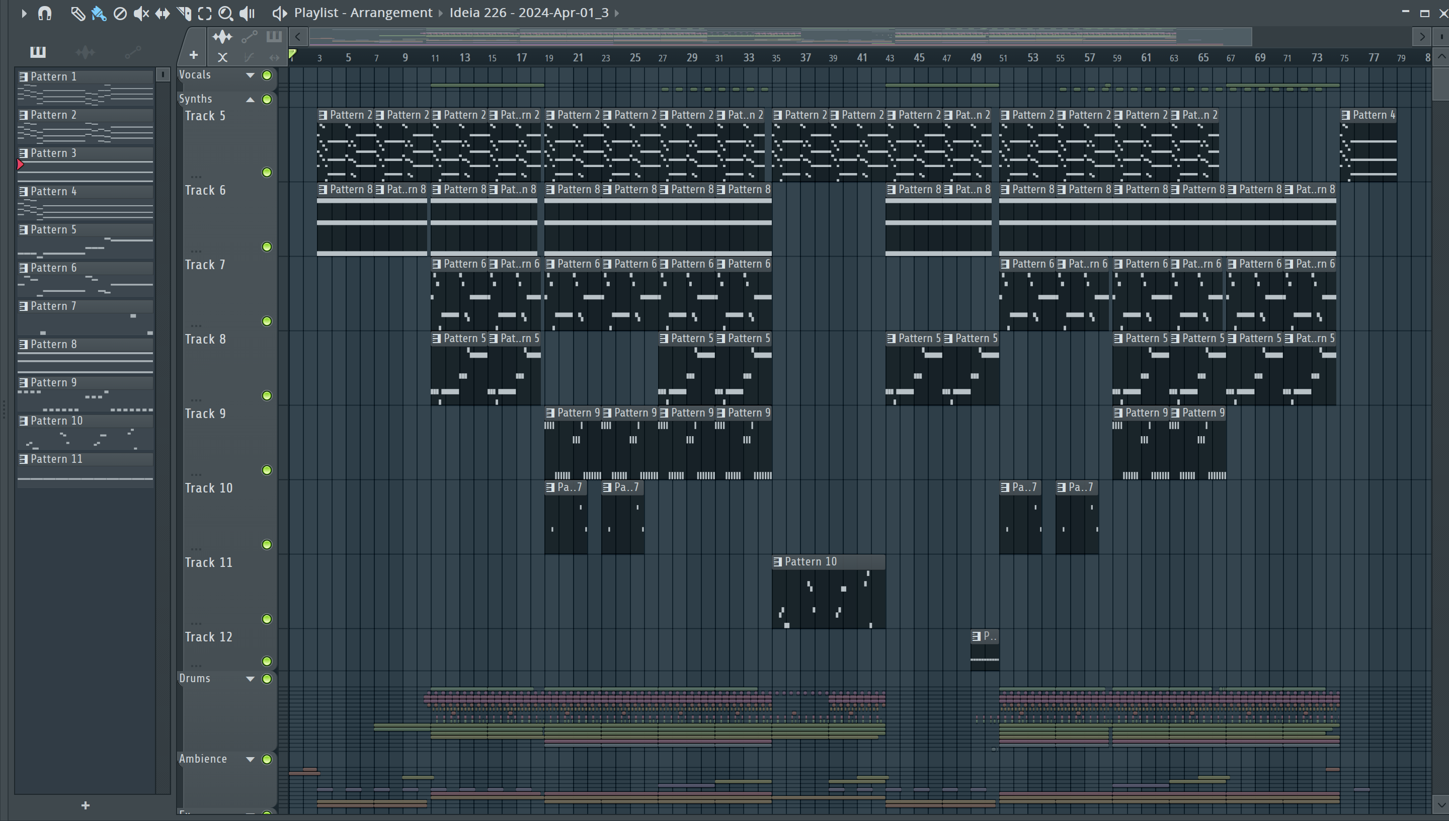Select the Draw pencil tool
The width and height of the screenshot is (1449, 821).
tap(78, 13)
